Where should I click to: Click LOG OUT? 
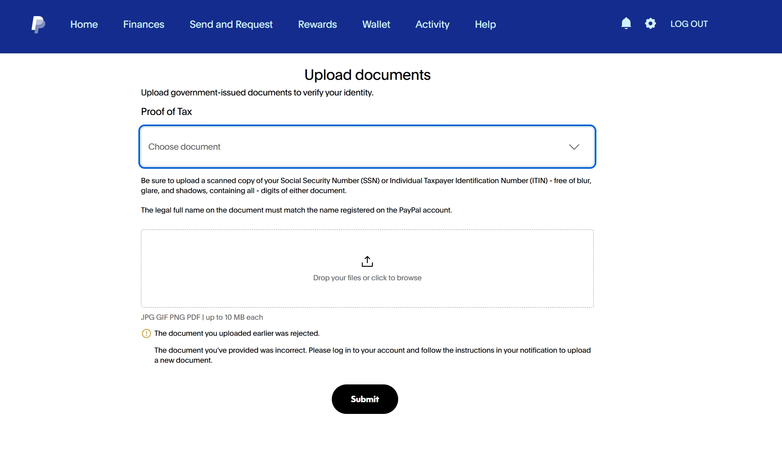[x=689, y=24]
